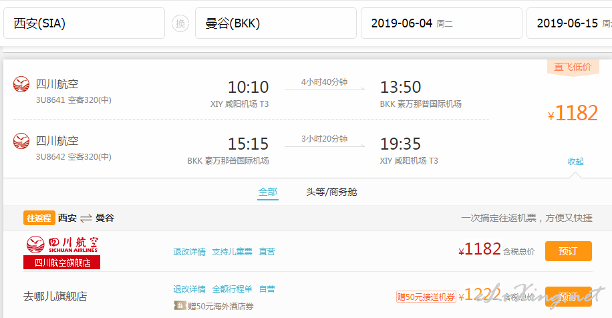Image resolution: width=612 pixels, height=318 pixels.
Task: Open 全额行程单 link
Action: (232, 289)
